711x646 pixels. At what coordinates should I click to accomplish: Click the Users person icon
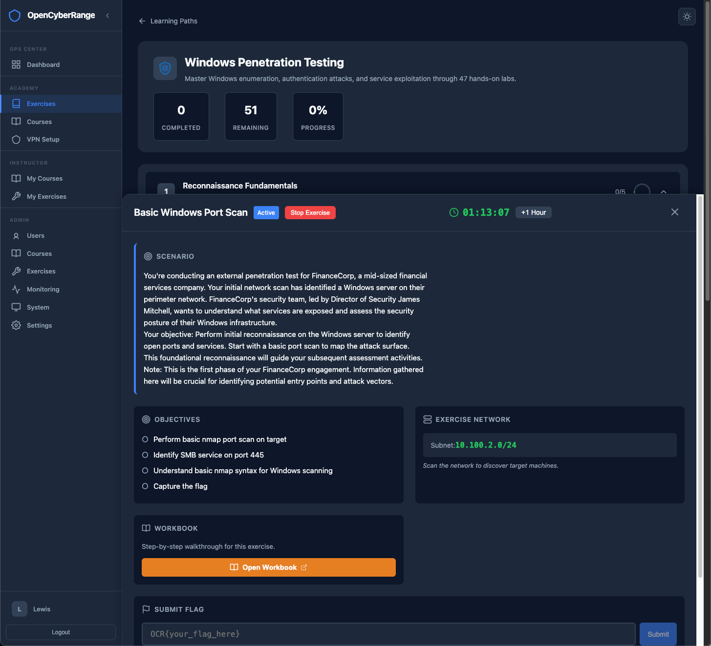pyautogui.click(x=16, y=236)
